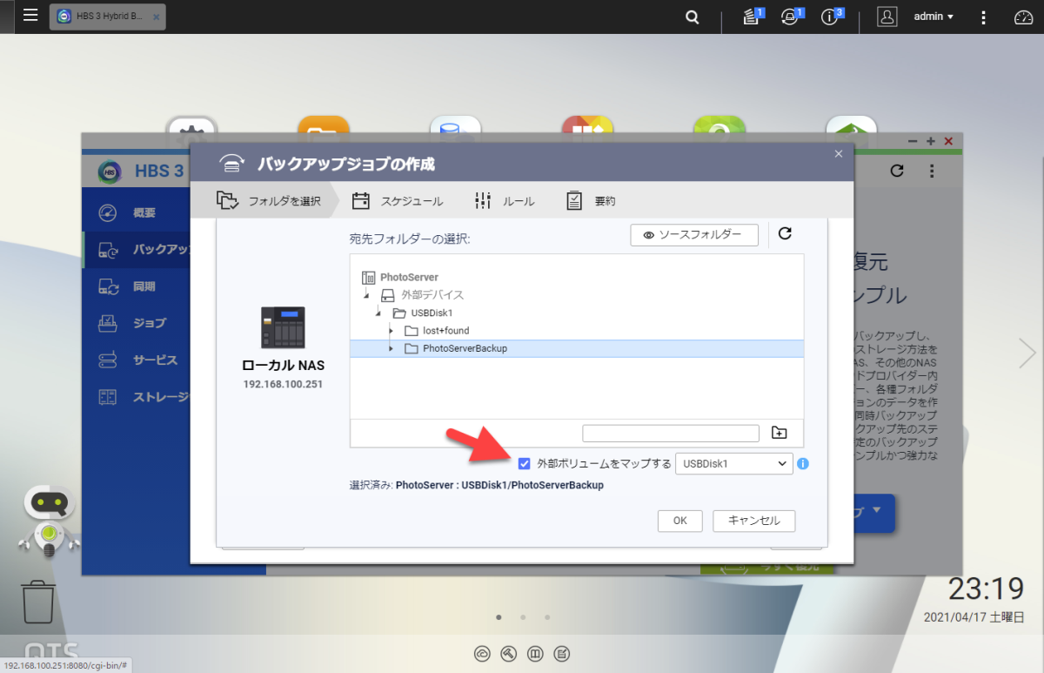Select the PhotoServerBackup folder row
The width and height of the screenshot is (1044, 673).
[577, 348]
